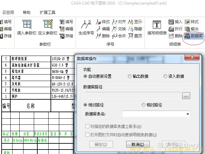
Task: Click 输出 in the 明细表 group
Action: [x=192, y=29]
